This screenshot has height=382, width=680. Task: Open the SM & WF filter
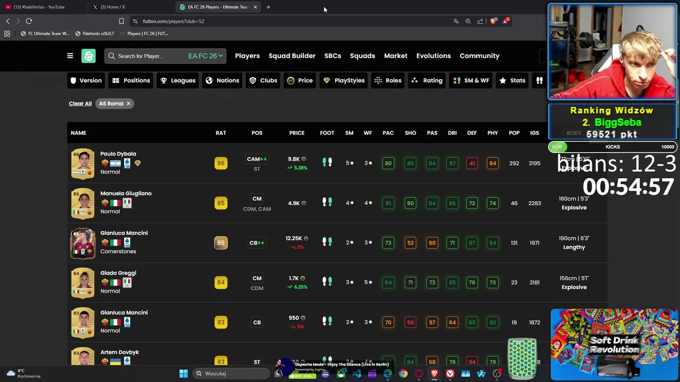point(471,81)
